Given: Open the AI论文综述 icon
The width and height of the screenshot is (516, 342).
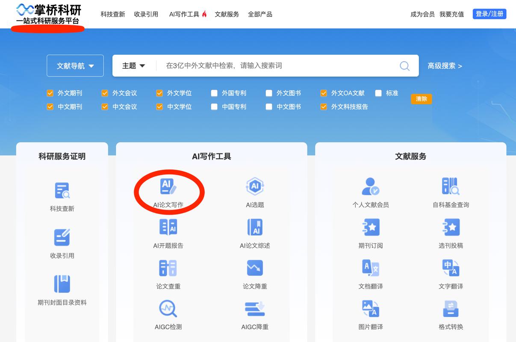Looking at the screenshot, I should click(255, 227).
